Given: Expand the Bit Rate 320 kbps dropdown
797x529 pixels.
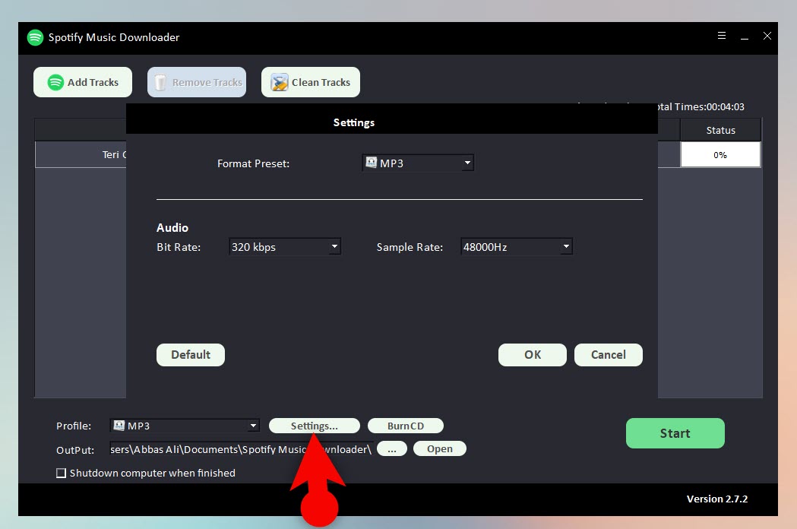Looking at the screenshot, I should [x=285, y=247].
